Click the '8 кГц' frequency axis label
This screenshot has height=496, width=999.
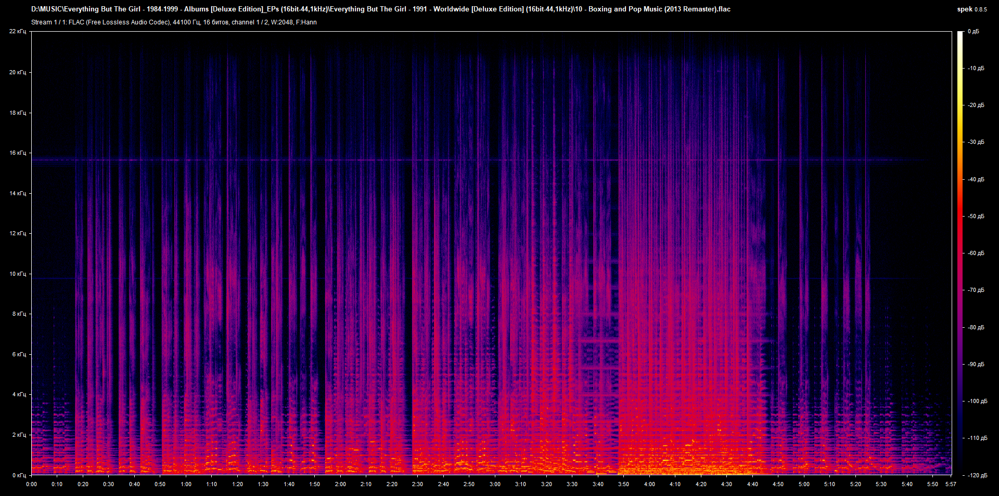(x=19, y=314)
